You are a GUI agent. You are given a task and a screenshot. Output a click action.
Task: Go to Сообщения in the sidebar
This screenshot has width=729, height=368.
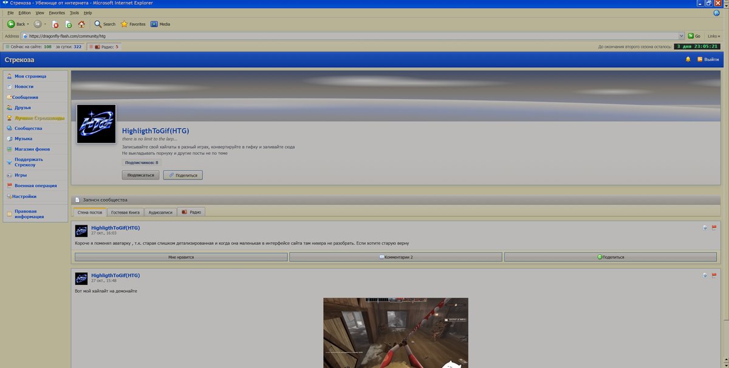point(26,97)
